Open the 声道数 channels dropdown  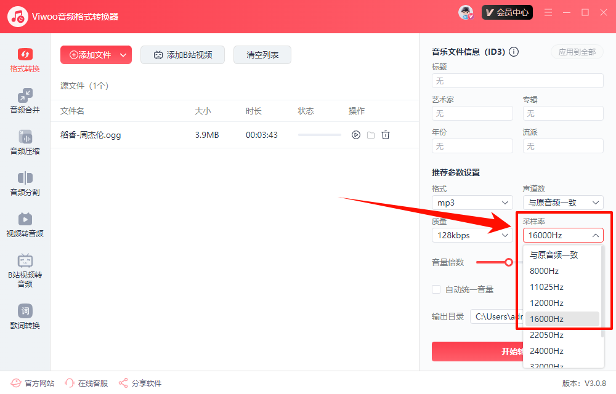coord(562,202)
